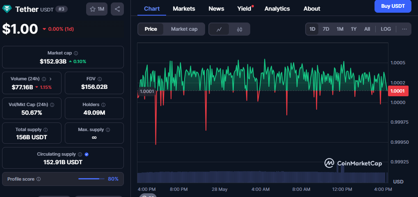
Task: Click the 0.10% market cap change
Action: click(78, 61)
